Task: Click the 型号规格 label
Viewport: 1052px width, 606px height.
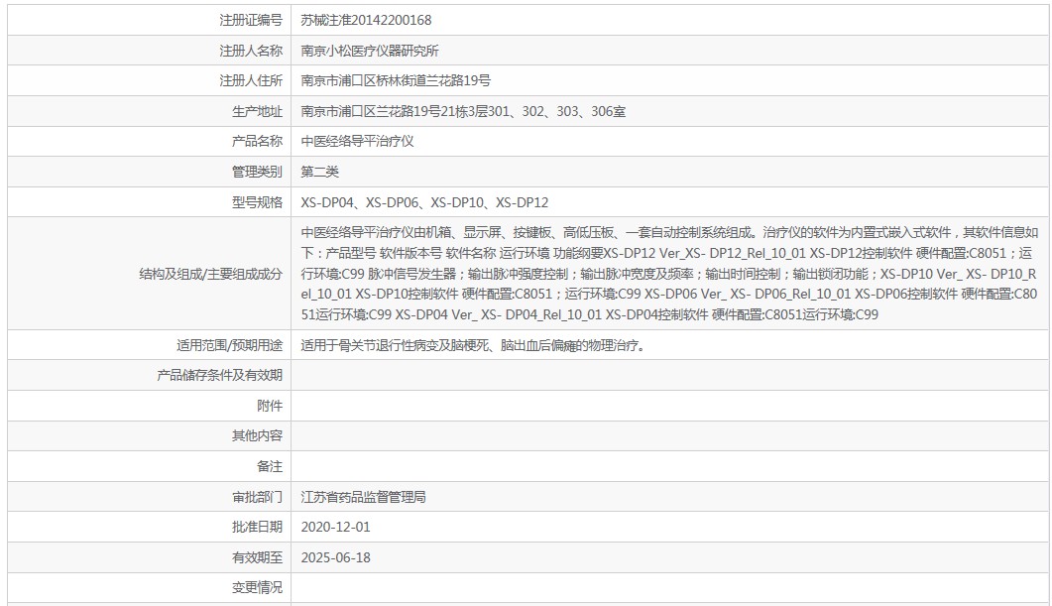Action: click(x=257, y=202)
